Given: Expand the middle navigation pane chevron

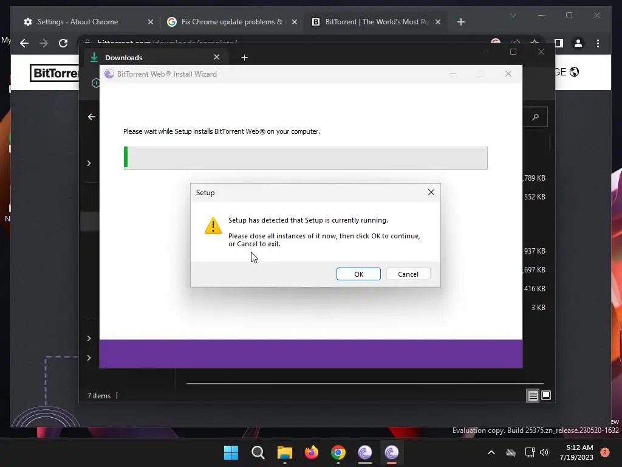Looking at the screenshot, I should pos(89,338).
